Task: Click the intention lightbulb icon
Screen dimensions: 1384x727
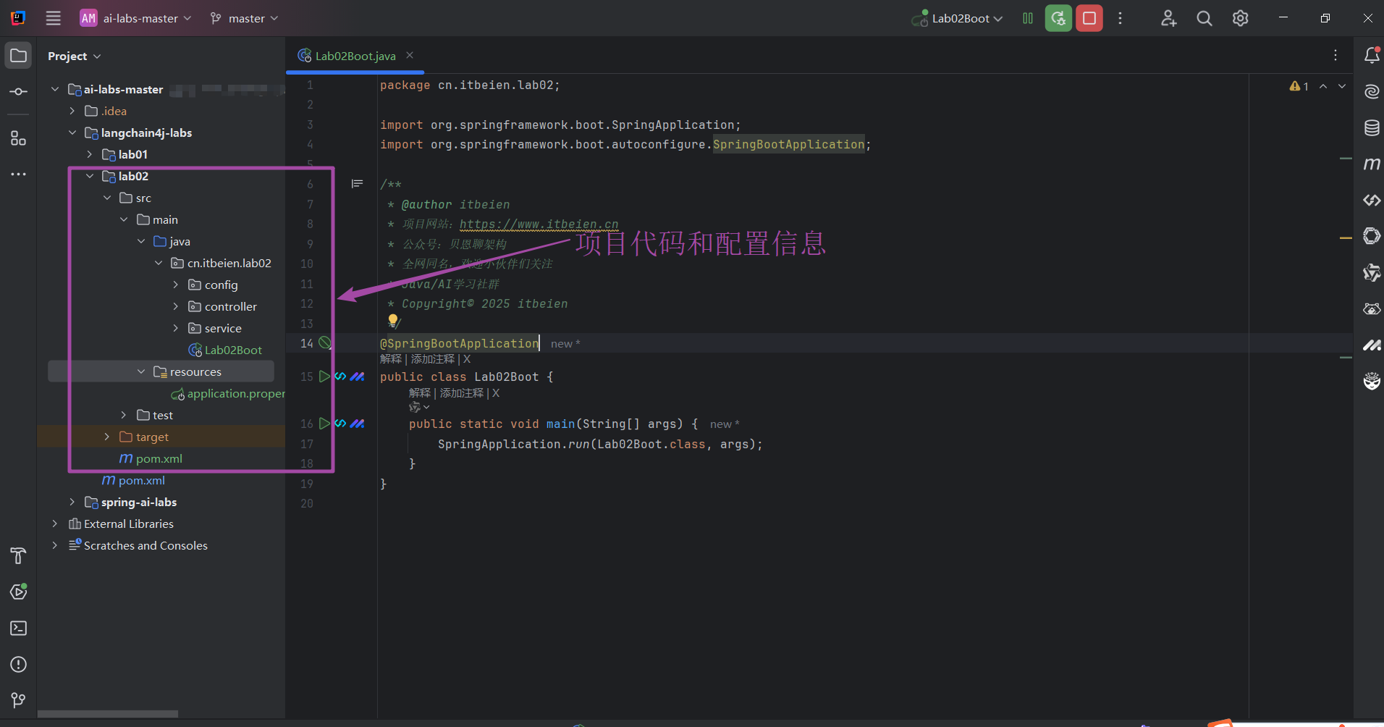Action: [393, 319]
